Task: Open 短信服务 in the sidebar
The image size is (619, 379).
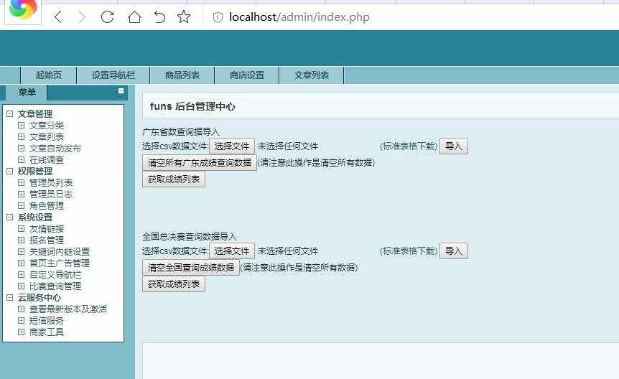Action: point(47,321)
